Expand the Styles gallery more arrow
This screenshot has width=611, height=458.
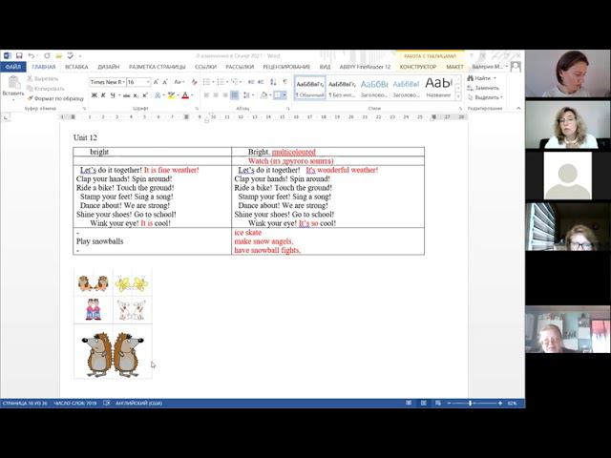[458, 95]
